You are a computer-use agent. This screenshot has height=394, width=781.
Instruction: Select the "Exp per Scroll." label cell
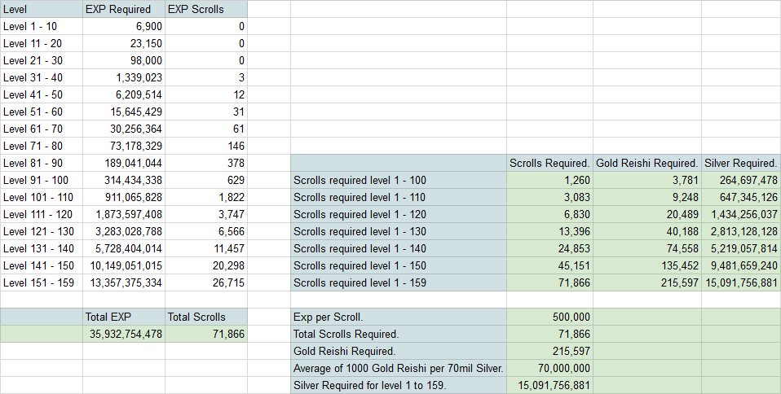click(x=399, y=317)
